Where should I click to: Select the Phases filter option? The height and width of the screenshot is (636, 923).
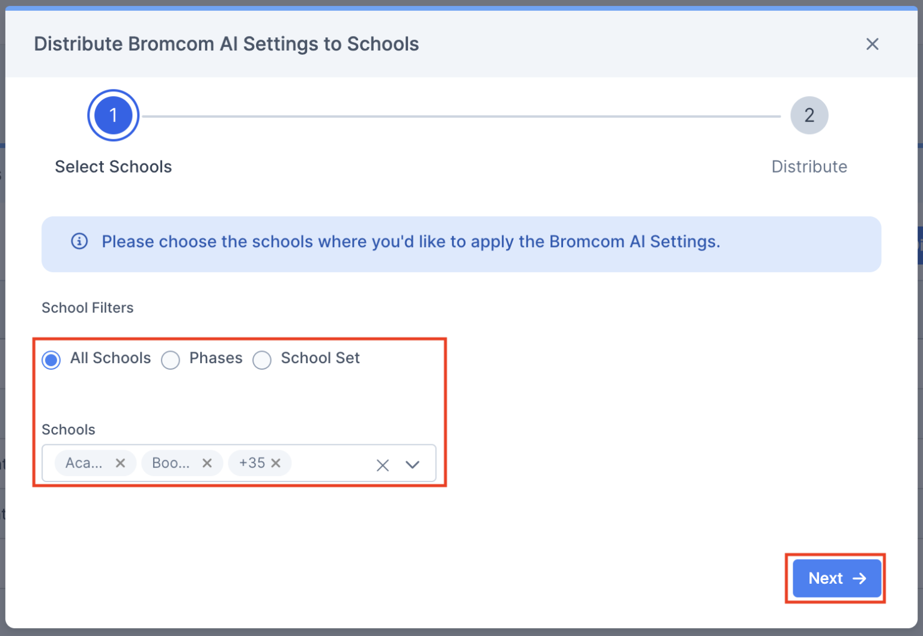click(x=171, y=359)
